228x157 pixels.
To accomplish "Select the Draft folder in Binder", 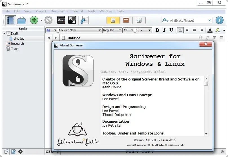I will [15, 33].
